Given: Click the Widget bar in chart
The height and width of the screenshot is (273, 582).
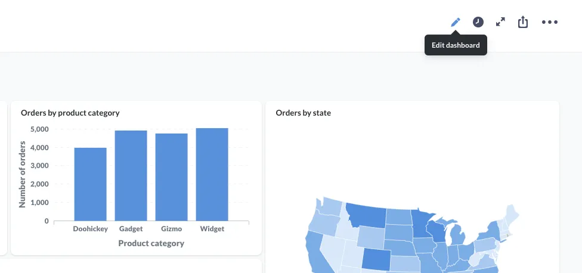Looking at the screenshot, I should (x=212, y=175).
